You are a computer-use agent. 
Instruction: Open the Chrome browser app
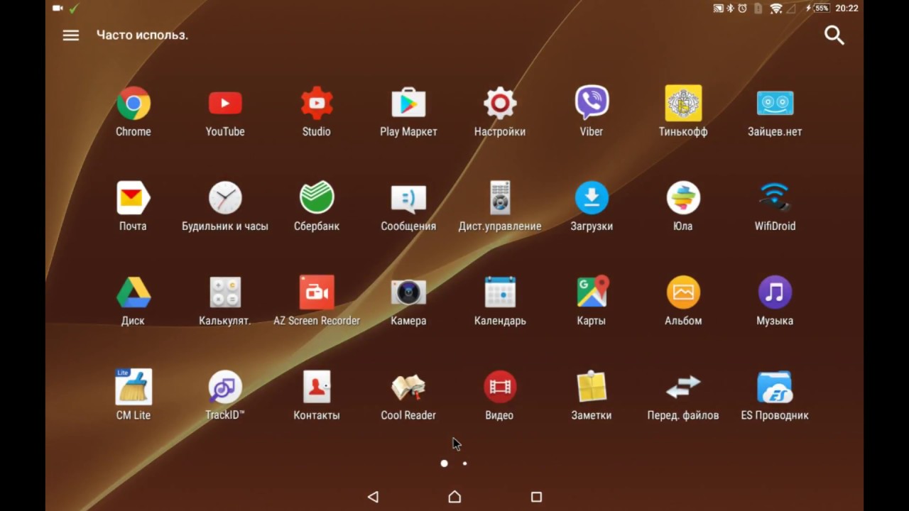pos(134,104)
